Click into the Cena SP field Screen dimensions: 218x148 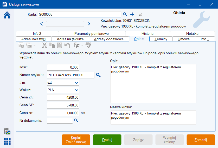(63, 105)
